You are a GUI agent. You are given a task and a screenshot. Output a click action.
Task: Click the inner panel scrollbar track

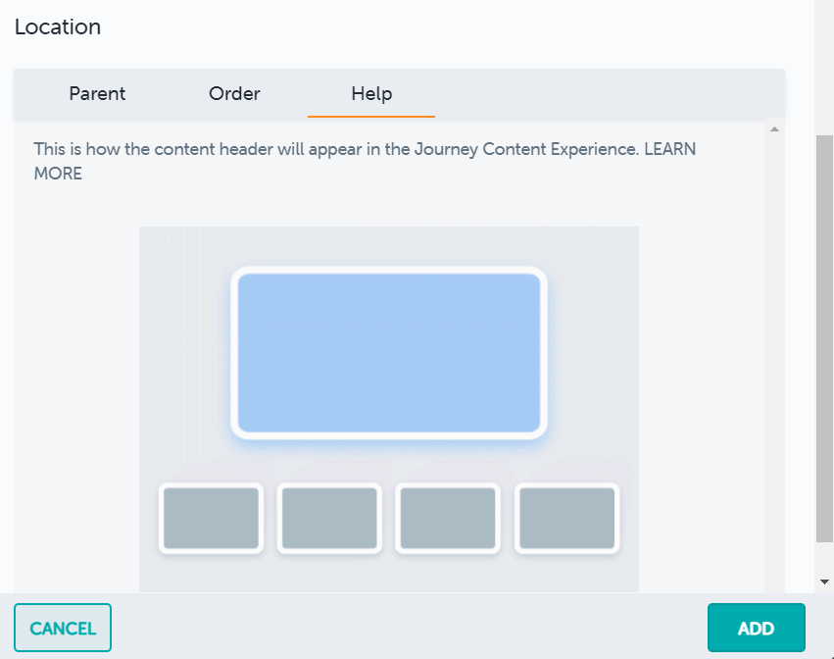(774, 353)
